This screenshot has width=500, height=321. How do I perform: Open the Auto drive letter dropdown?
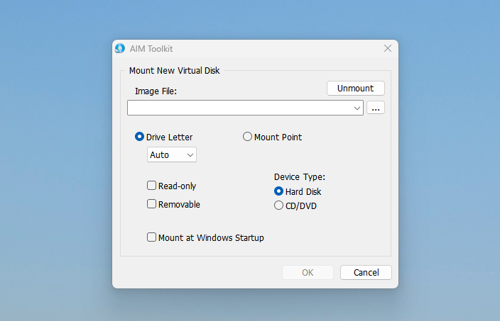click(x=172, y=154)
